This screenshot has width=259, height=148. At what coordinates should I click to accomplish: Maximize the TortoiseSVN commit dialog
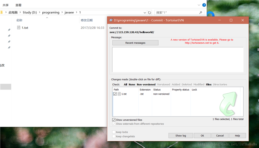pyautogui.click(x=231, y=20)
